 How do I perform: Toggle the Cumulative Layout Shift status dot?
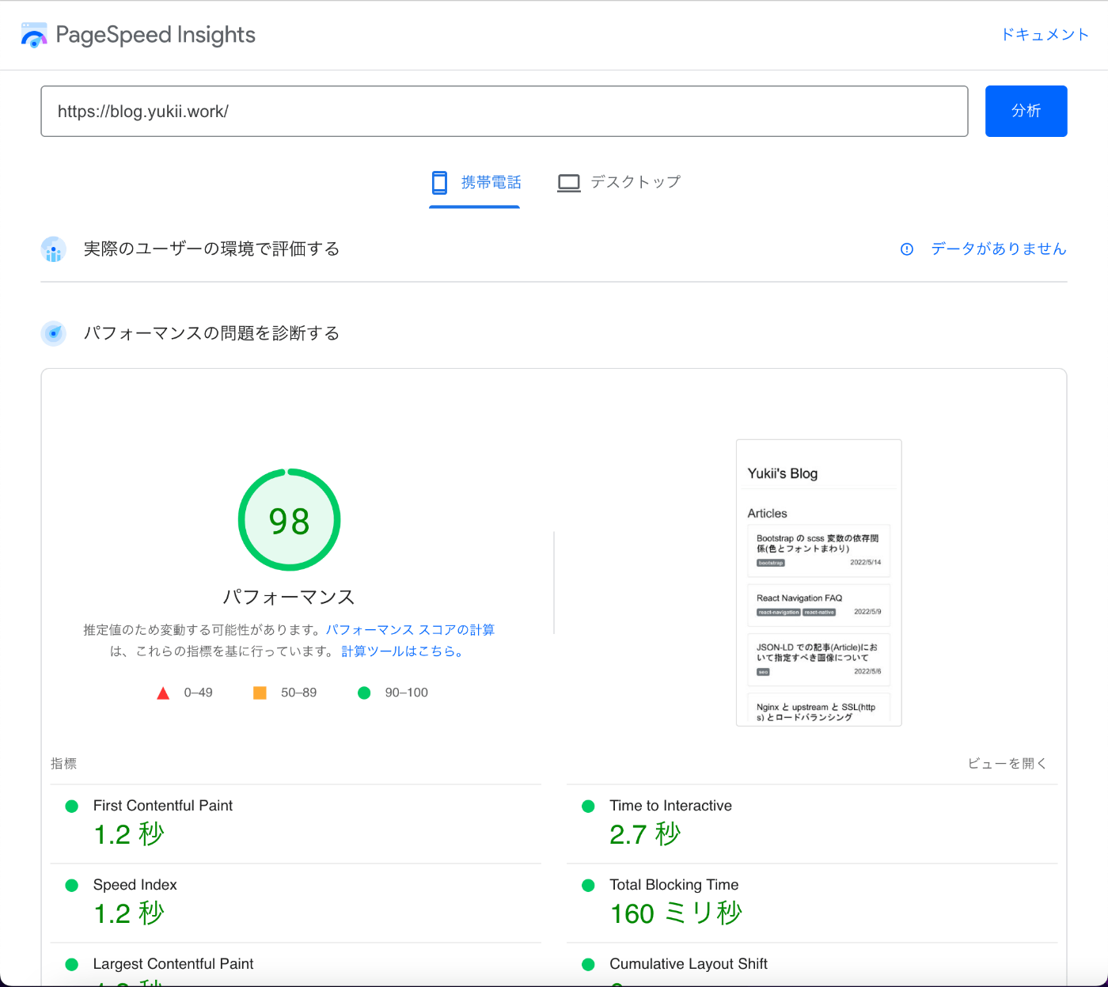tap(588, 964)
